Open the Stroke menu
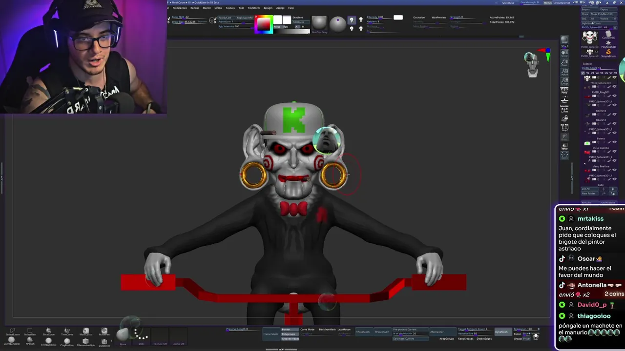This screenshot has width=625, height=351. click(218, 8)
